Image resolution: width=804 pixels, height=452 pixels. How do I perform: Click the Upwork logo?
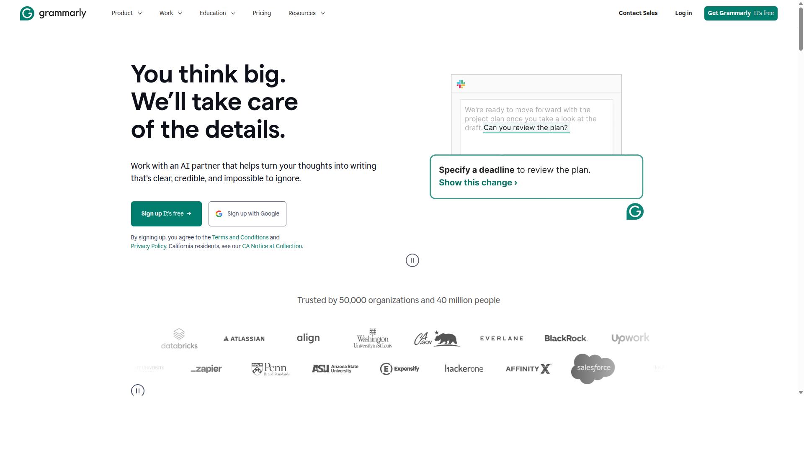(x=630, y=338)
